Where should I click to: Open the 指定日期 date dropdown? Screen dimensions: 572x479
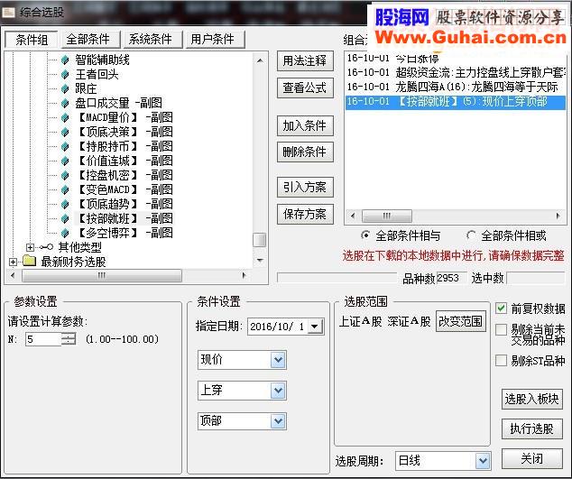point(315,327)
